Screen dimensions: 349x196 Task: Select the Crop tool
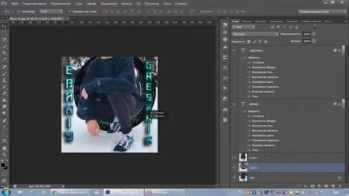pos(4,53)
